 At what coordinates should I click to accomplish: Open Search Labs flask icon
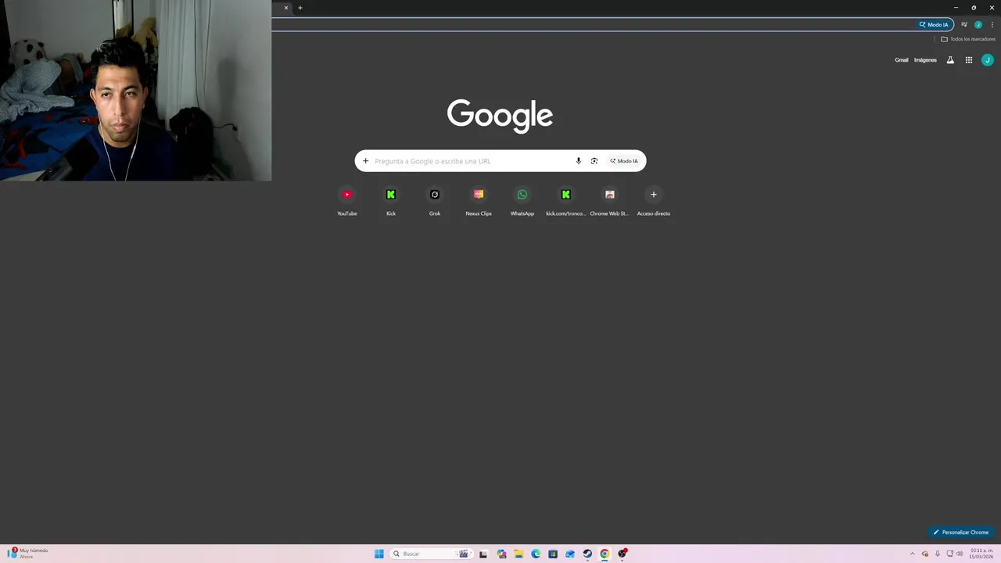pyautogui.click(x=950, y=60)
